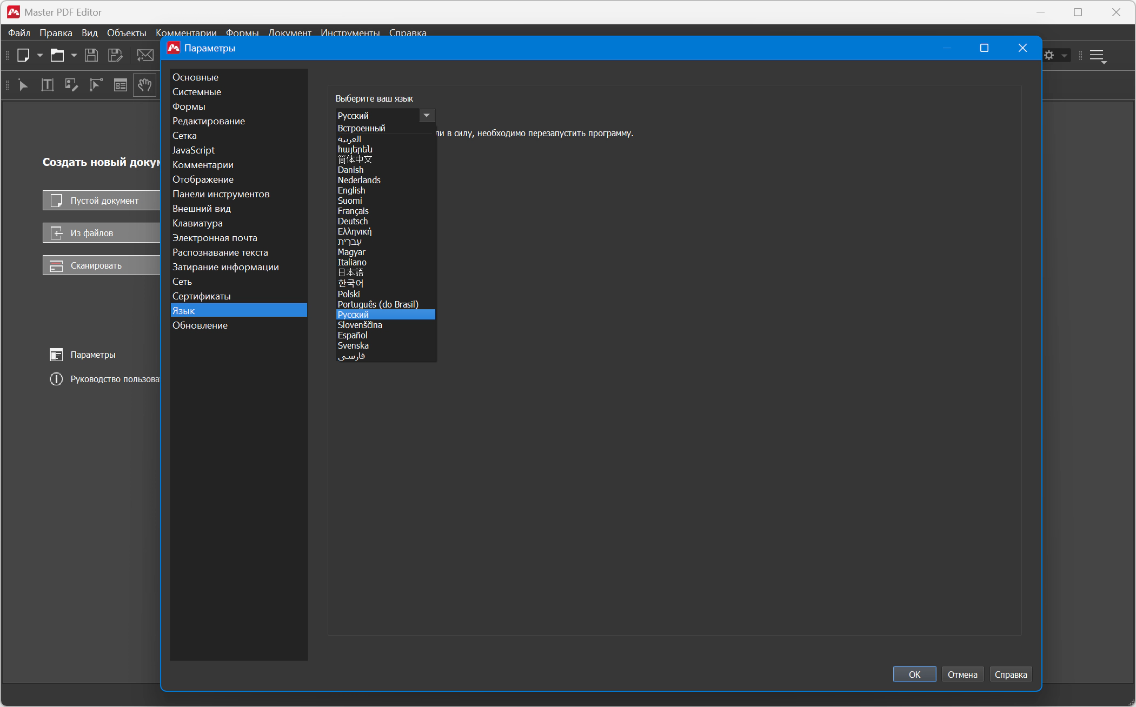Open the Файл menu
The height and width of the screenshot is (707, 1136).
pyautogui.click(x=19, y=33)
